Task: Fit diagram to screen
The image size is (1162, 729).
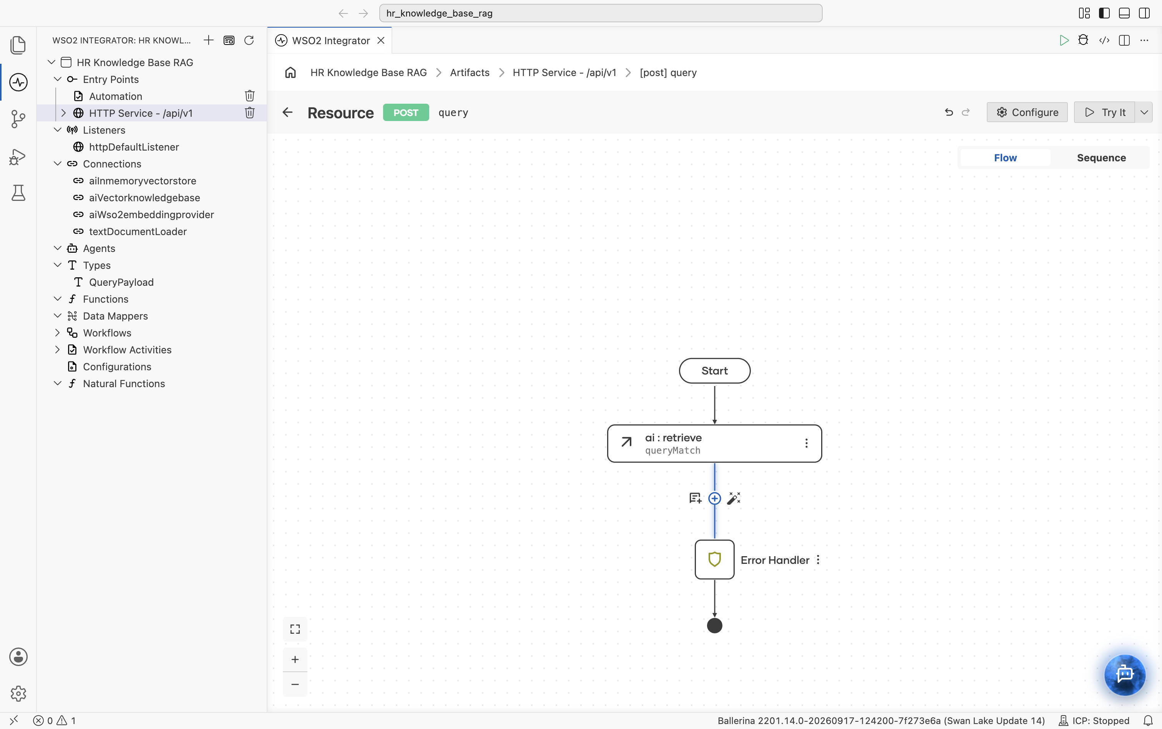Action: pos(295,629)
